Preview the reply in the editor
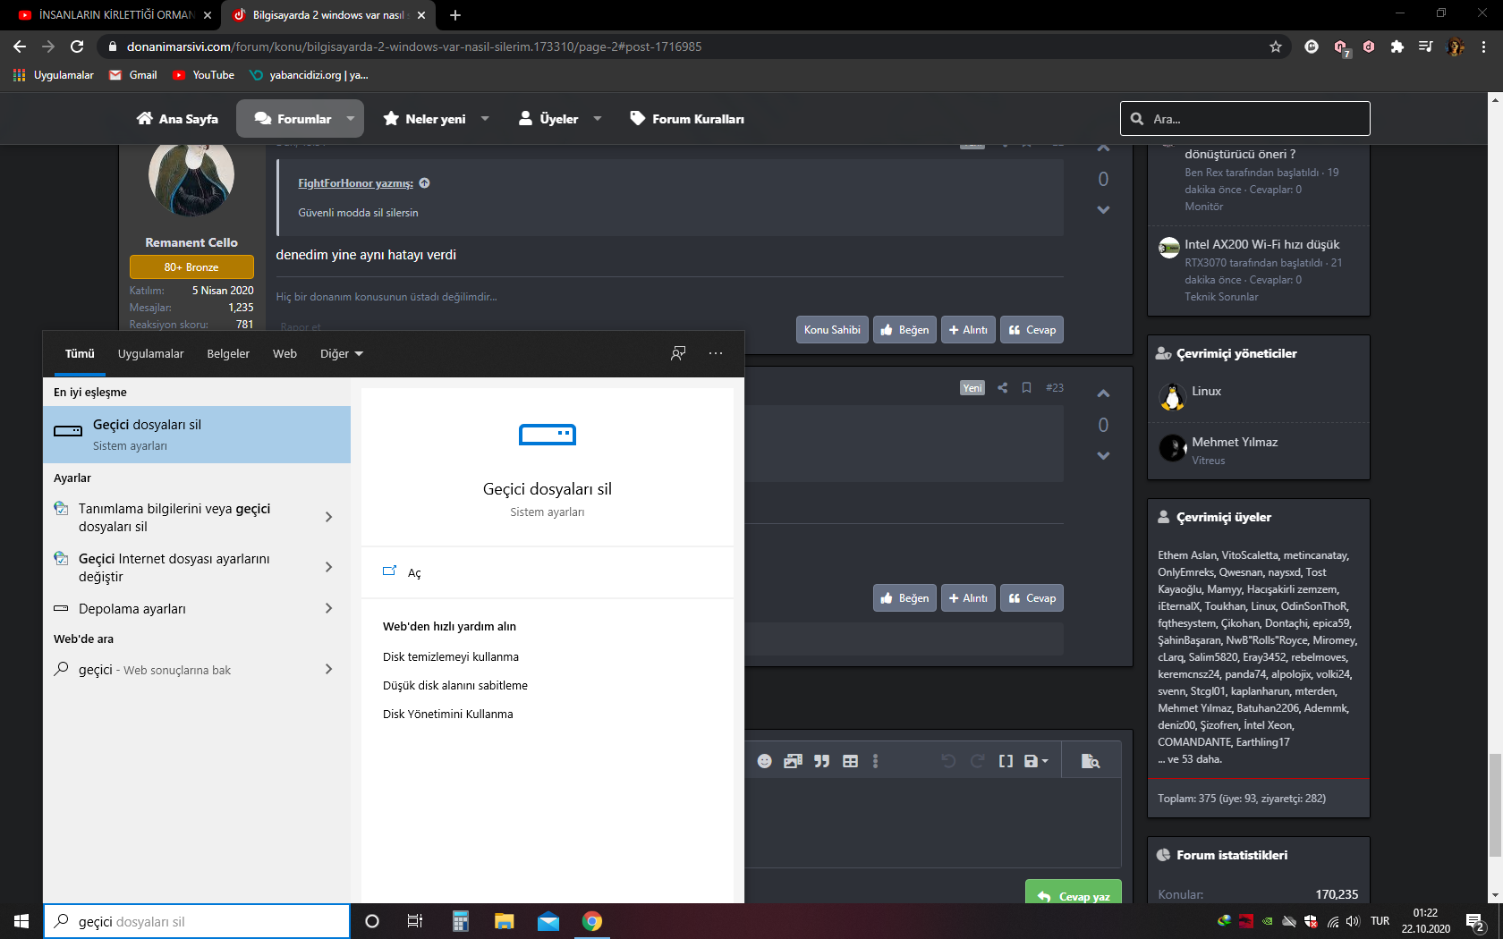Viewport: 1503px width, 939px height. coord(1090,761)
